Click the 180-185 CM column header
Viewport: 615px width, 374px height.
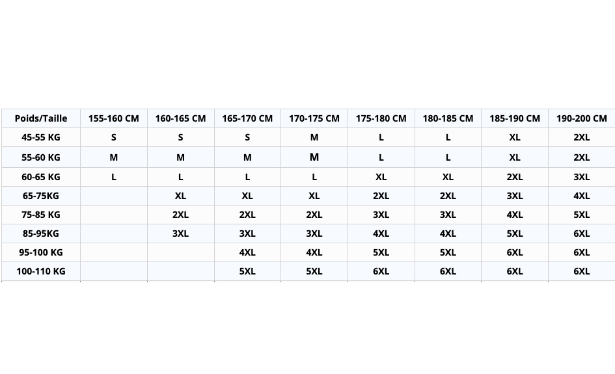pyautogui.click(x=448, y=118)
